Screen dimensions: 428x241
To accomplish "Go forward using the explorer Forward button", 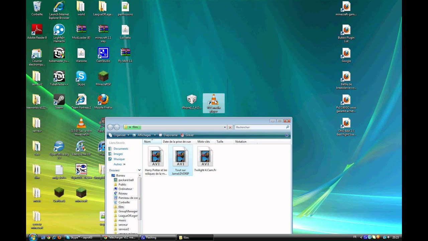I will (x=117, y=127).
